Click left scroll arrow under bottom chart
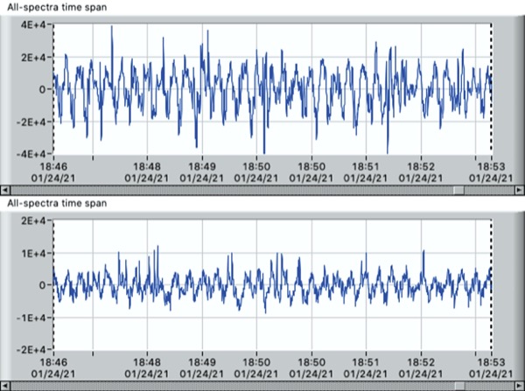The width and height of the screenshot is (525, 391). point(5,385)
